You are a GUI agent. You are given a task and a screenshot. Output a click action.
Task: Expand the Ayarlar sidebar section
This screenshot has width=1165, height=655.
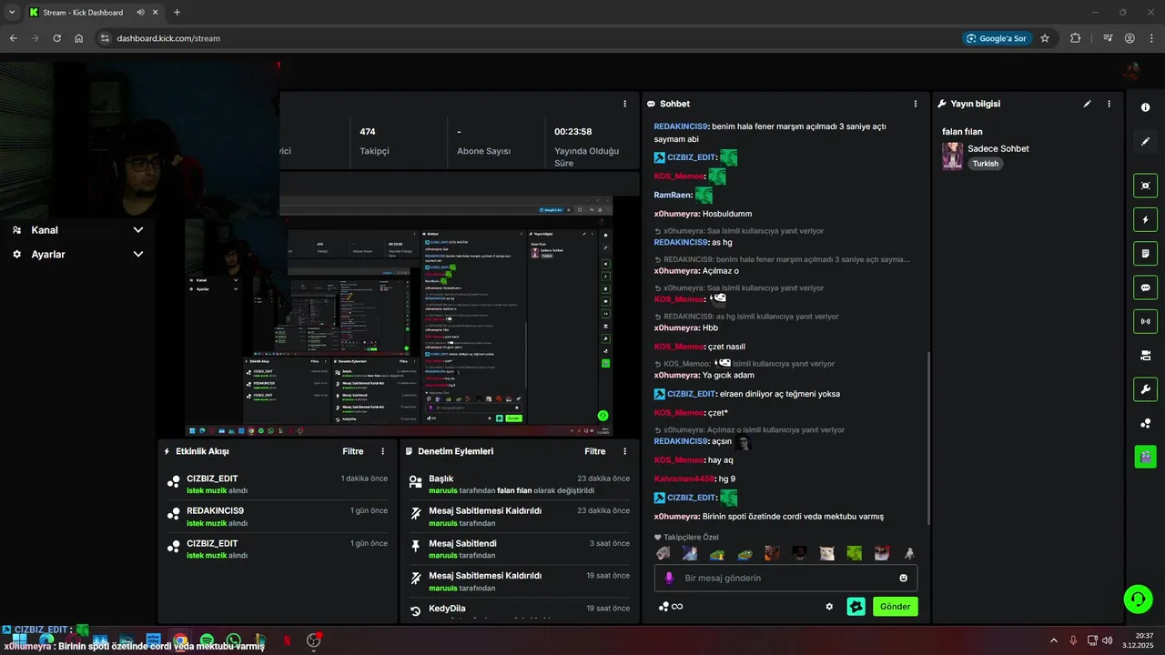(x=78, y=255)
